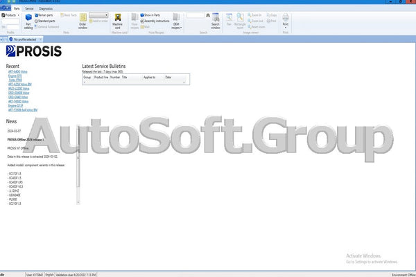Click the Reman parts button

pos(44,15)
